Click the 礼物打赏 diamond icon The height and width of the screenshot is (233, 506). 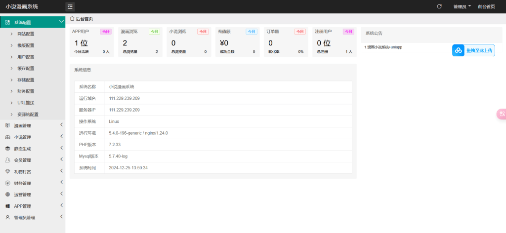(x=7, y=171)
